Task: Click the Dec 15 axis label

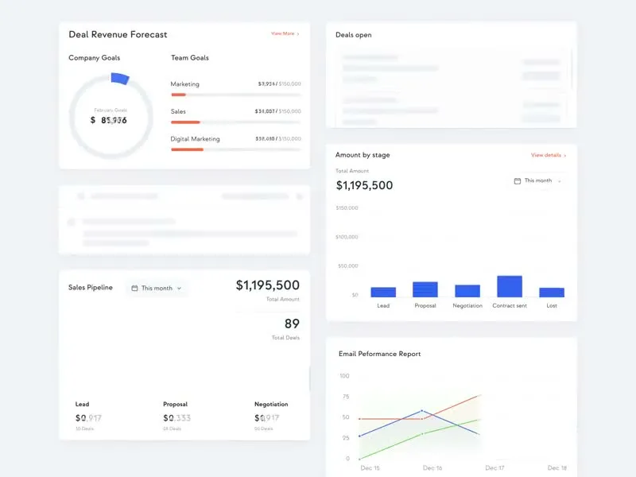Action: click(370, 467)
